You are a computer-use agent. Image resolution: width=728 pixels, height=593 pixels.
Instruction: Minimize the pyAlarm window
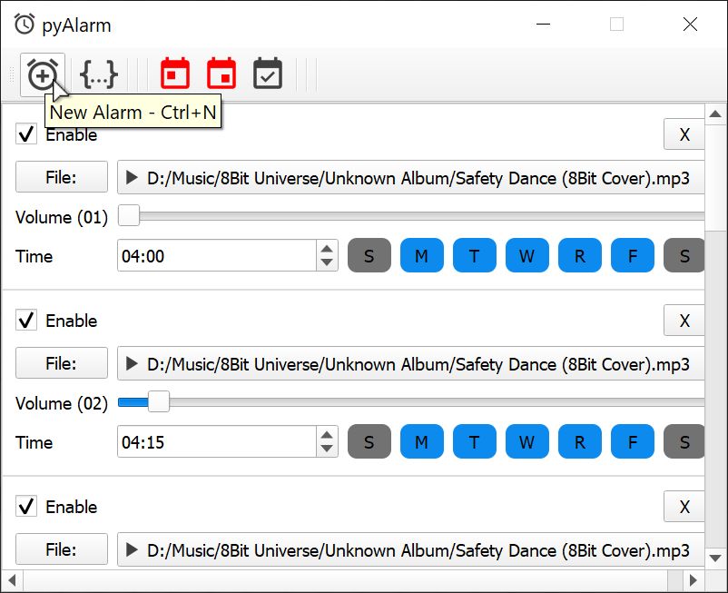(543, 25)
